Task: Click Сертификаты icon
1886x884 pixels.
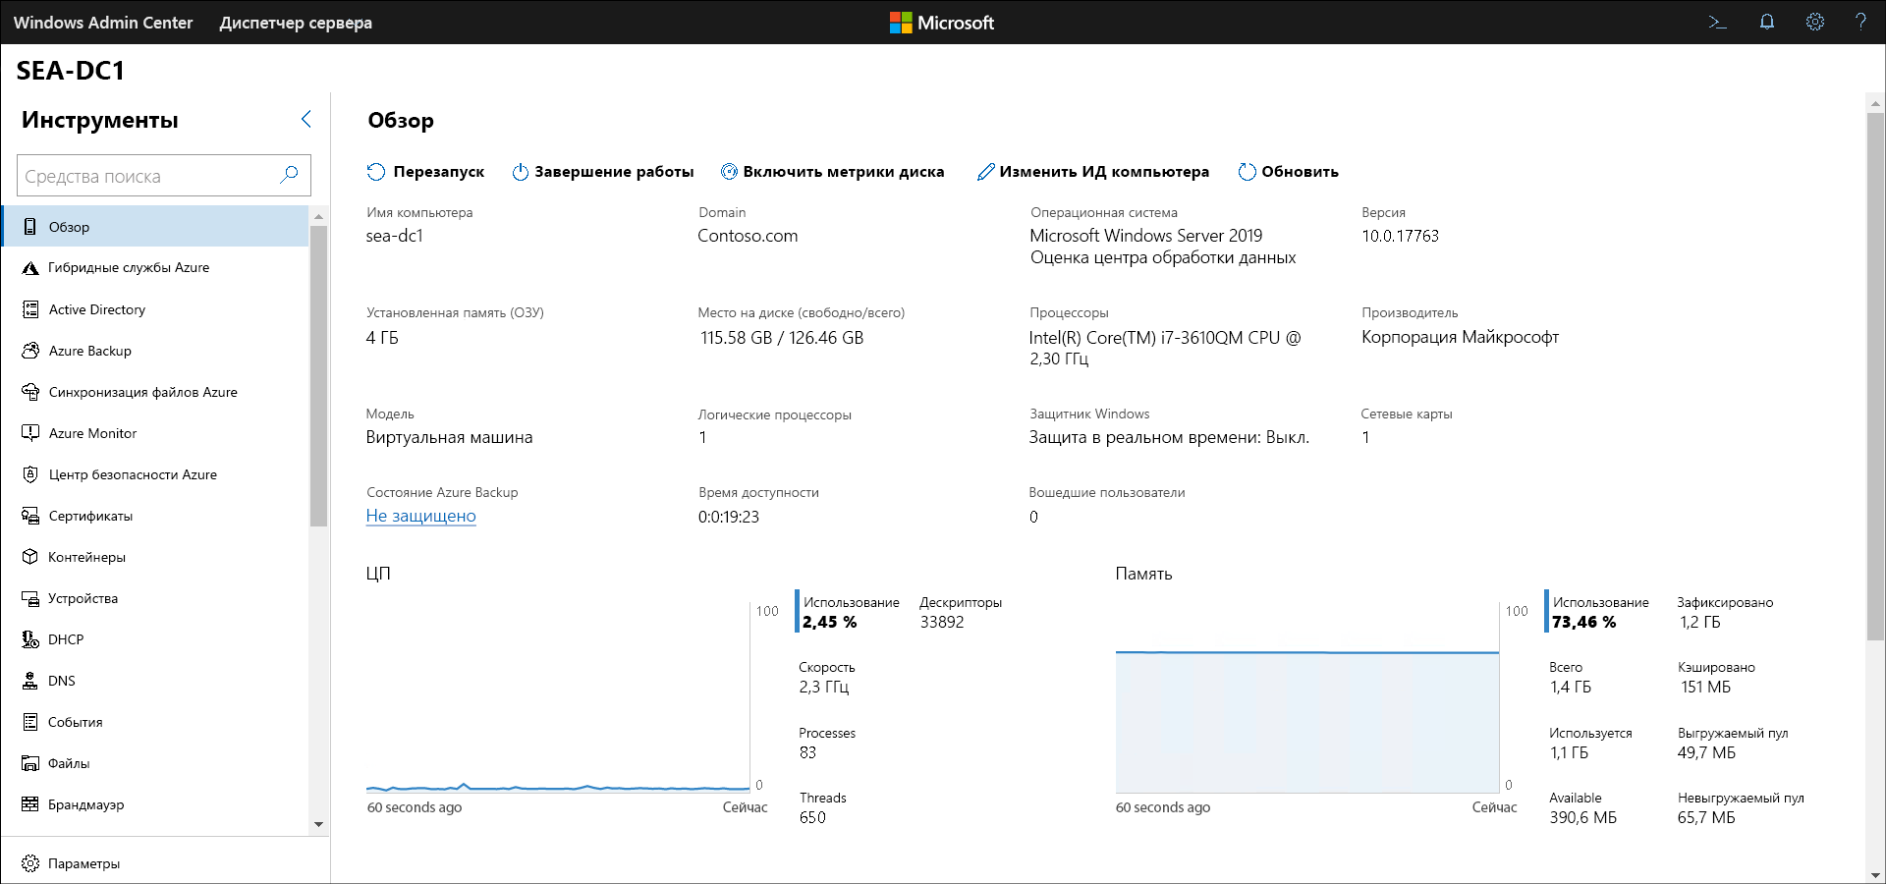Action: (30, 516)
